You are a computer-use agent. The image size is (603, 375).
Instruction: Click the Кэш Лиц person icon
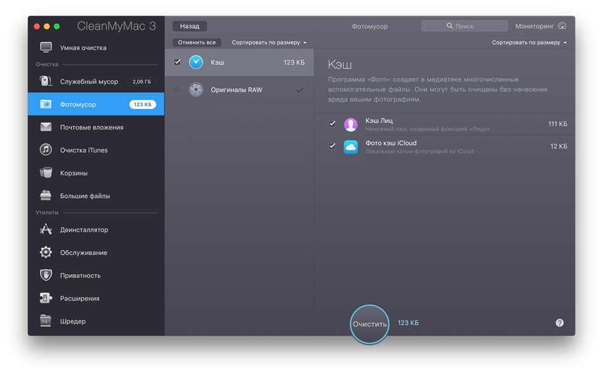point(350,124)
